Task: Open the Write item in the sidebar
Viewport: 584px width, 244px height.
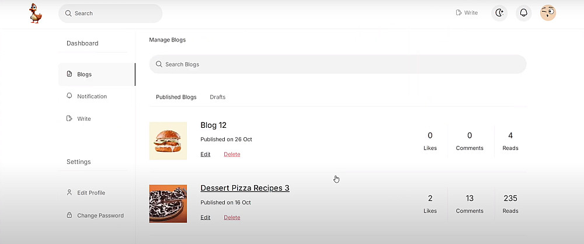Action: coord(84,118)
